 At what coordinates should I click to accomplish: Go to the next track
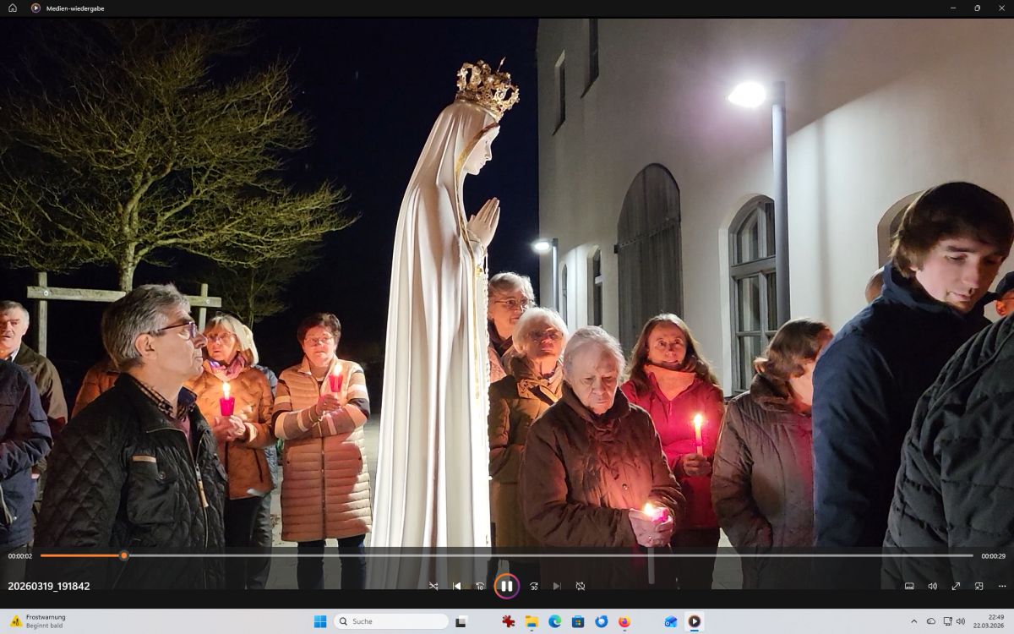tap(557, 586)
